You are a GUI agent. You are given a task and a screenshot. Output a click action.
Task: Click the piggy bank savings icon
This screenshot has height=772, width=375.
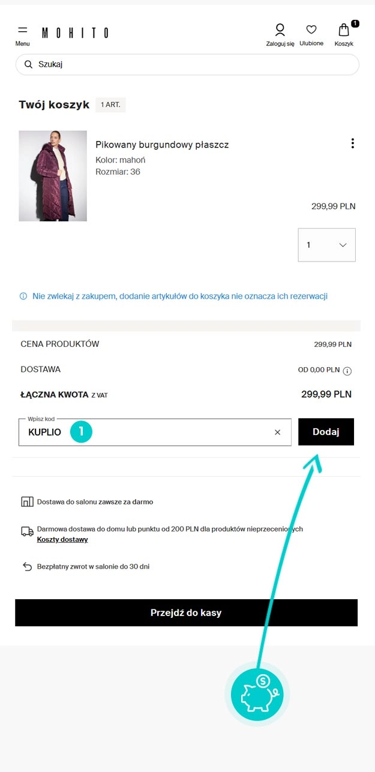[257, 693]
